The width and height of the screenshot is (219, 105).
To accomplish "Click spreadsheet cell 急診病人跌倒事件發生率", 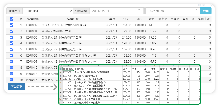I will pyautogui.click(x=98, y=99).
